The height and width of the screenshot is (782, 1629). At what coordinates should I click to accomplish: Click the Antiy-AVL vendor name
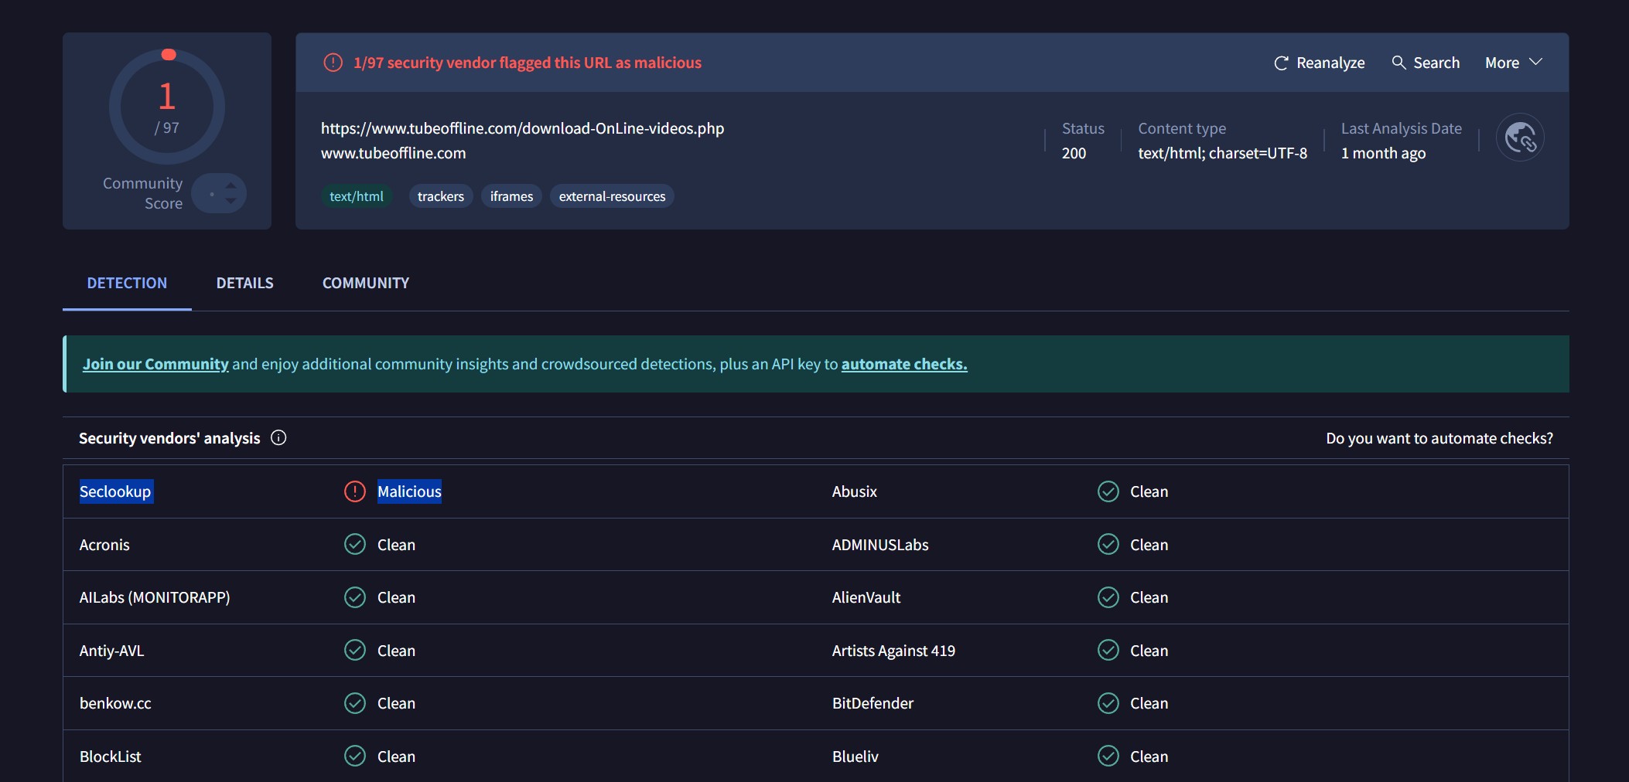(x=112, y=651)
